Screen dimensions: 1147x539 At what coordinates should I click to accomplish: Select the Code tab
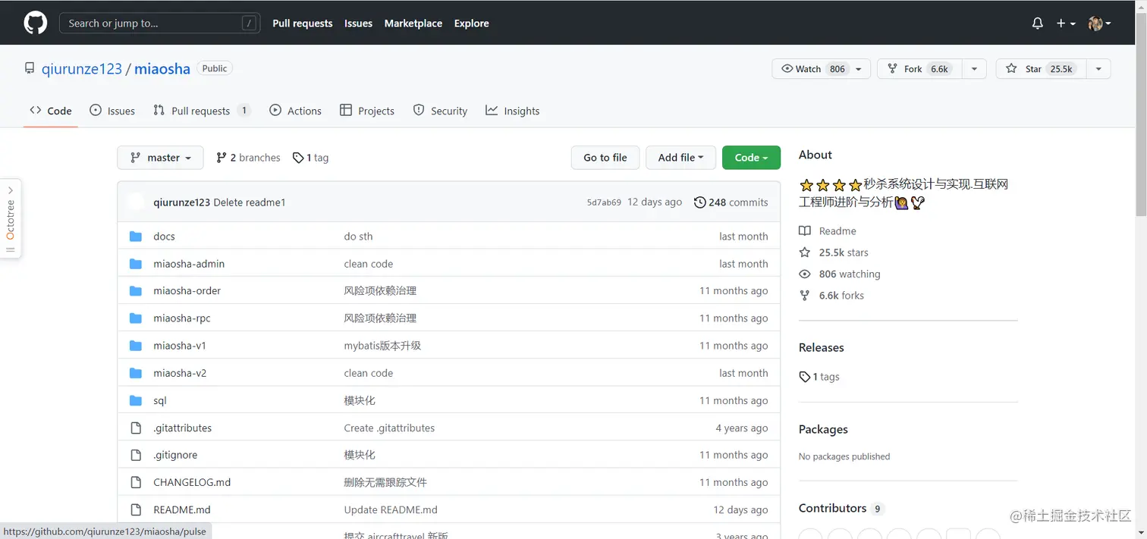point(51,111)
